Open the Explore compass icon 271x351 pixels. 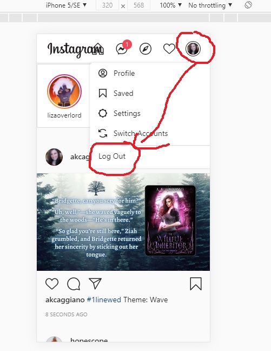146,49
